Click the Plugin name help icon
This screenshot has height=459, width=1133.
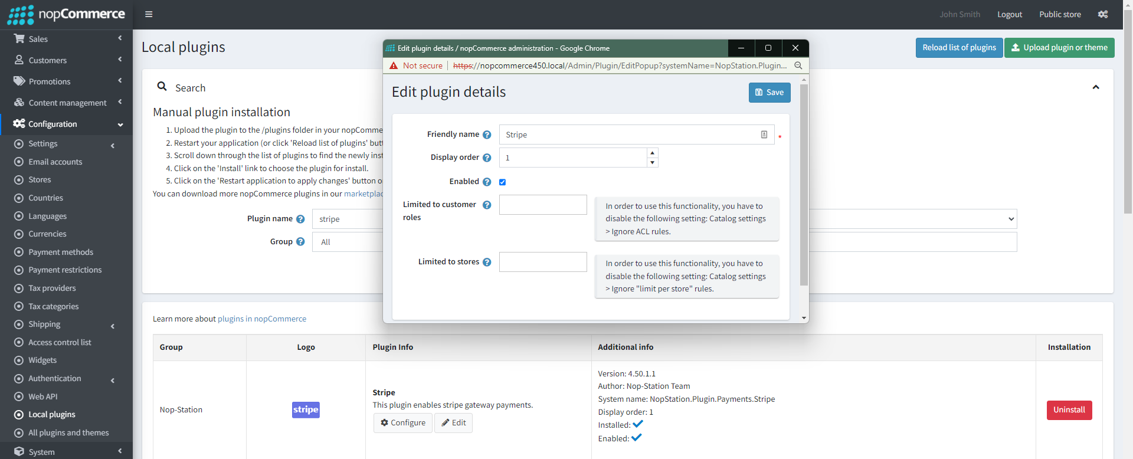[300, 219]
